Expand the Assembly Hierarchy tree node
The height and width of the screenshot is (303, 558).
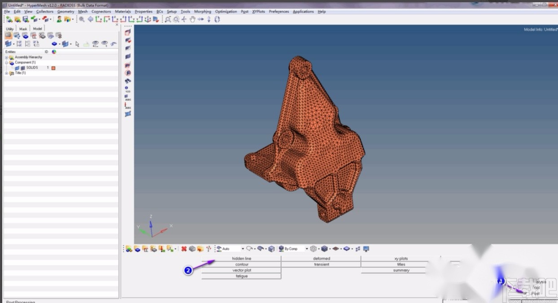pos(6,57)
